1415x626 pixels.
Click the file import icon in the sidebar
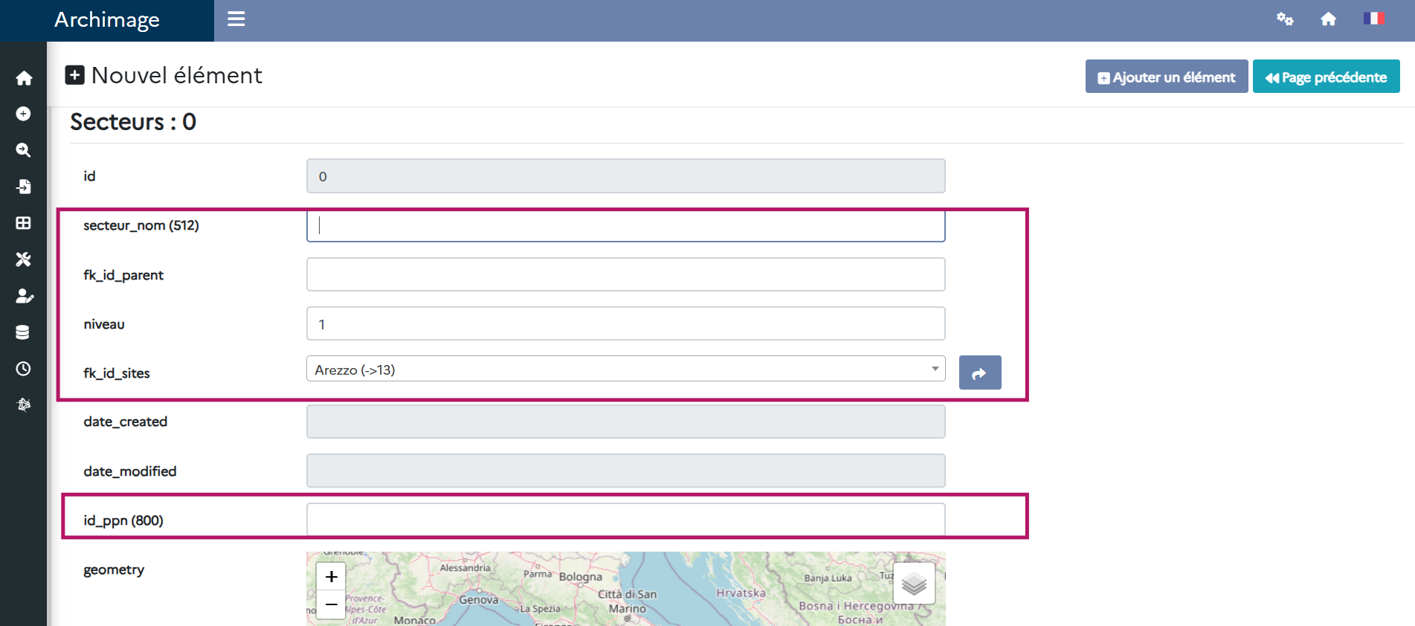(x=24, y=187)
